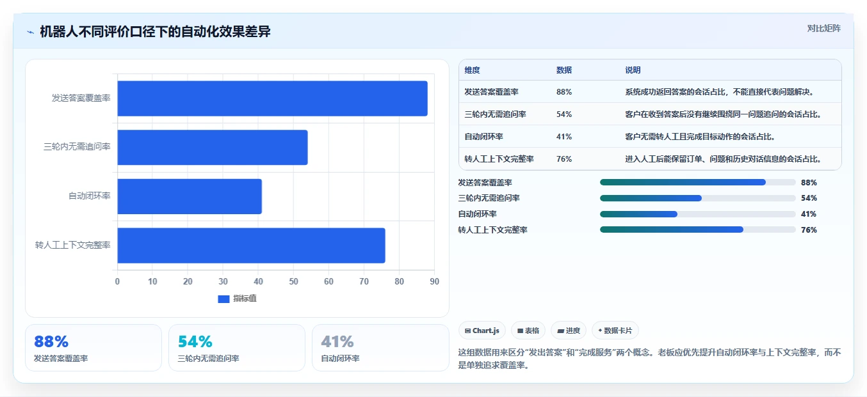
Task: Click the 转人工上下文完整率 bar in the chart
Action: pyautogui.click(x=251, y=245)
